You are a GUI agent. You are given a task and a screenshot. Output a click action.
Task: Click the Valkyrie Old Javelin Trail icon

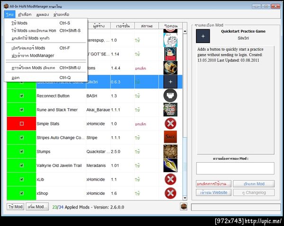click(170, 165)
